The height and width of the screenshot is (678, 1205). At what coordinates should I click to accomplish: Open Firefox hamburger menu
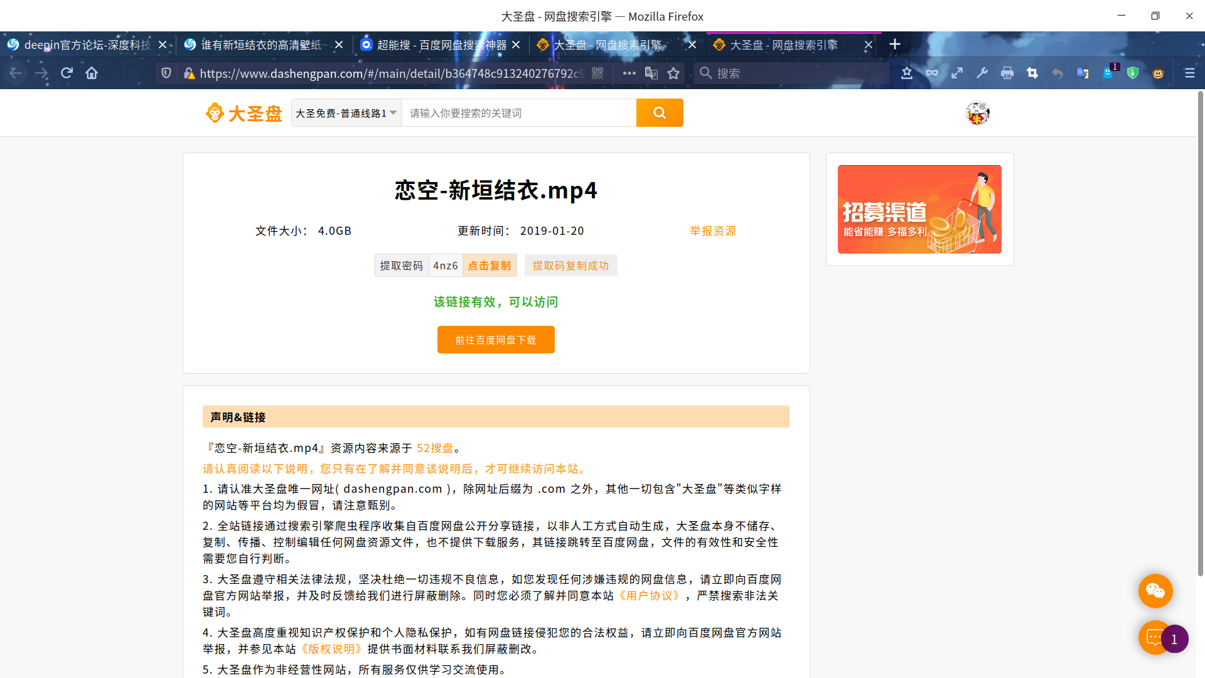1189,73
